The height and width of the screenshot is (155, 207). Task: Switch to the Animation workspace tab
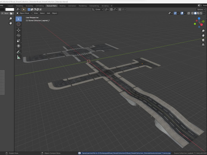[72, 6]
